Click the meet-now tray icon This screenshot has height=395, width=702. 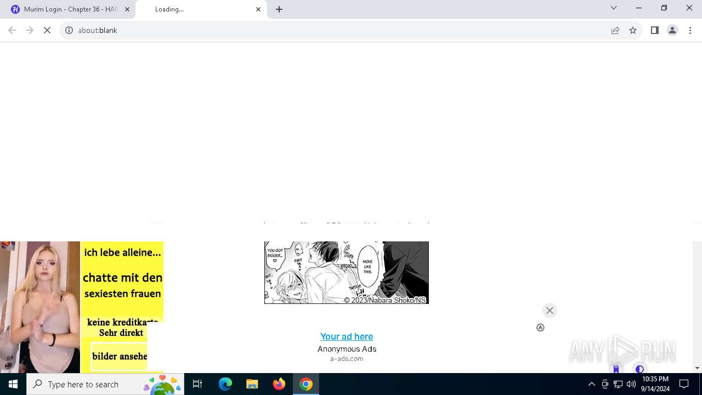click(605, 384)
